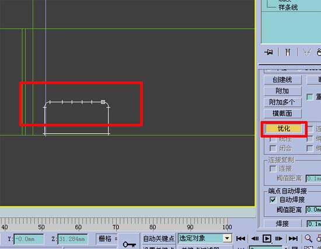Click frame 90 on the time ruler
Screen dimensions: 321x249
click(190, 227)
